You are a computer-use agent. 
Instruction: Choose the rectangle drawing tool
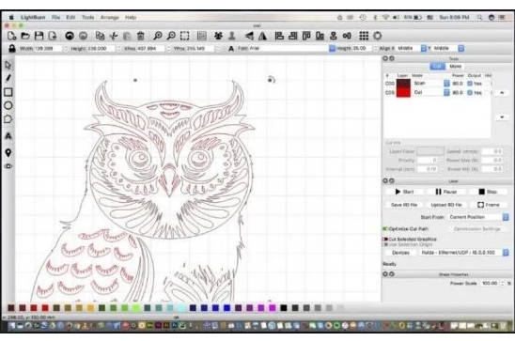8,92
